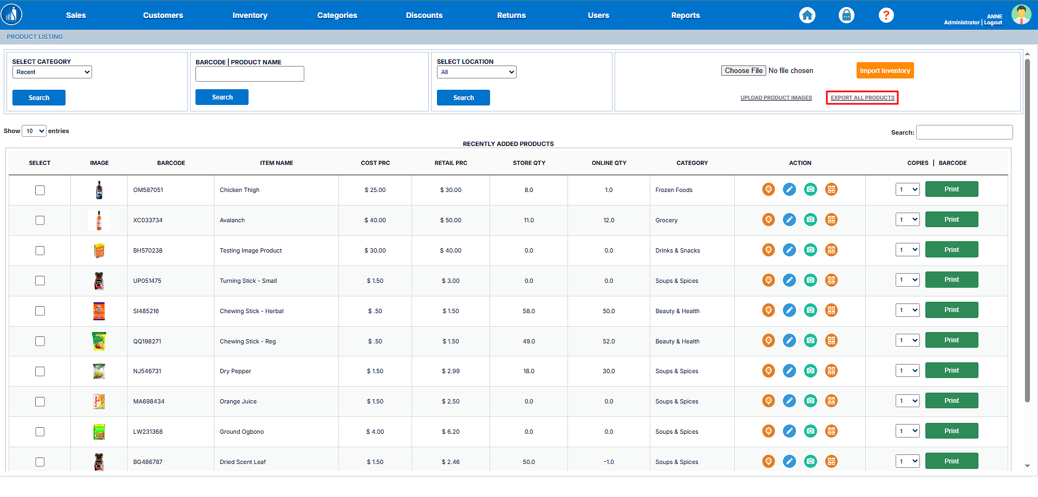Tick the checkbox for Chicken Thigh
Screen dimensions: 1038x497
click(x=40, y=190)
